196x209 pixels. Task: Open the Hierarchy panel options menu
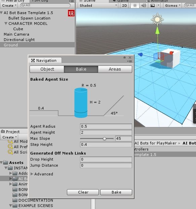[x=71, y=1]
